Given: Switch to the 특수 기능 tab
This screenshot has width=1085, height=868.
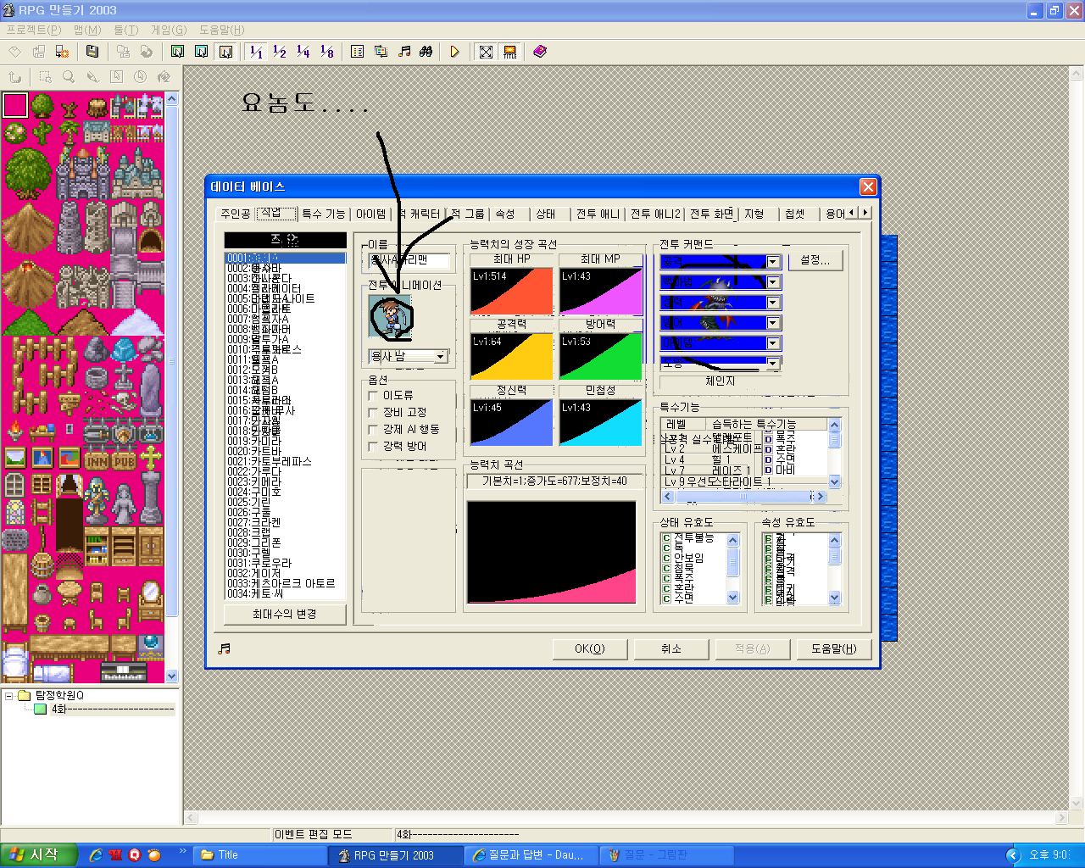Looking at the screenshot, I should [324, 214].
